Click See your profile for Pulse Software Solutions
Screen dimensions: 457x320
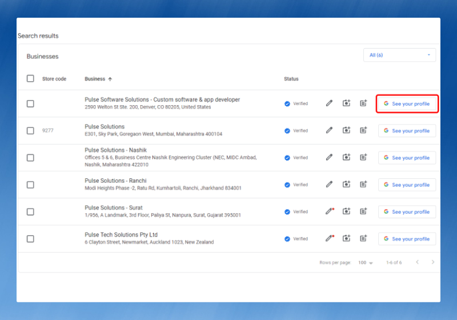click(407, 103)
